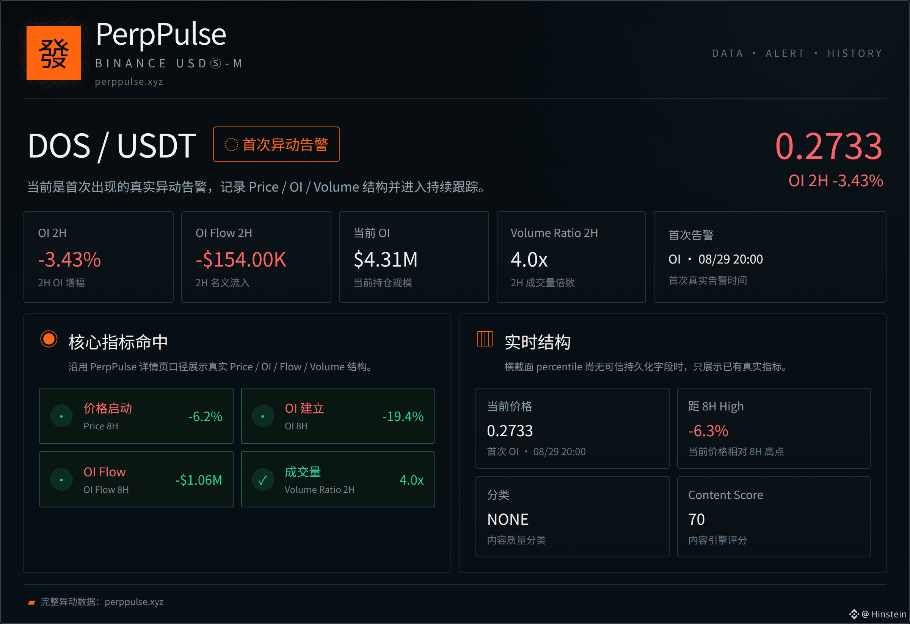
Task: Click the bar grid icon beside 实时结构
Action: (485, 339)
